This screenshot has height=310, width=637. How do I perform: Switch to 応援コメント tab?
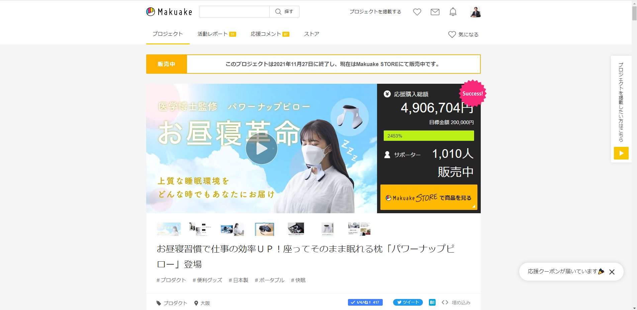pyautogui.click(x=270, y=34)
